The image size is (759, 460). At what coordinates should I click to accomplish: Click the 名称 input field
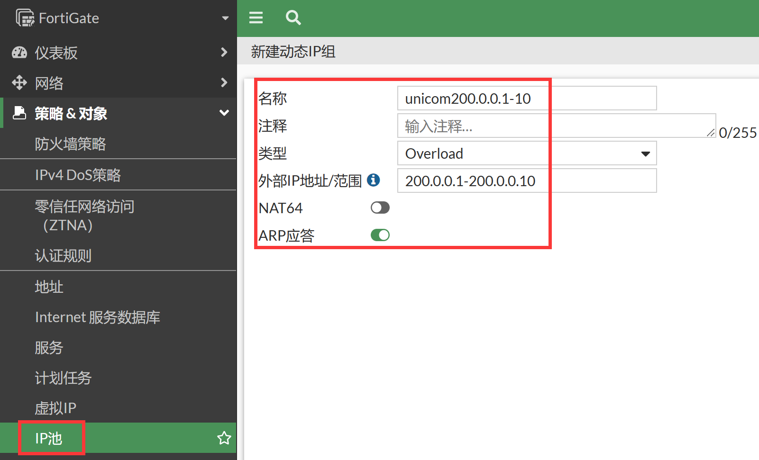(x=527, y=99)
